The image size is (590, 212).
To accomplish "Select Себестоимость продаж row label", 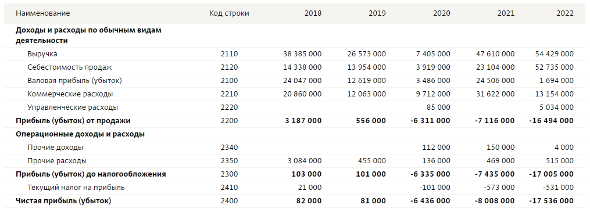I will pyautogui.click(x=70, y=67).
